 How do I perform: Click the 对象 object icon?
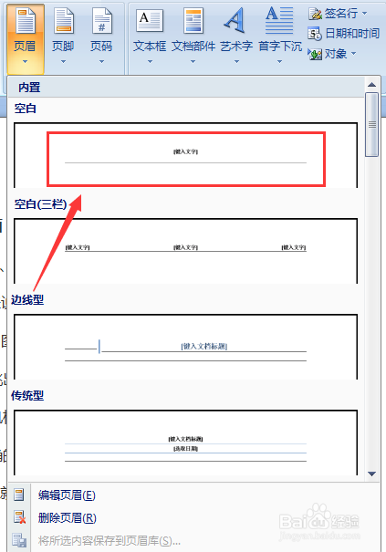315,54
